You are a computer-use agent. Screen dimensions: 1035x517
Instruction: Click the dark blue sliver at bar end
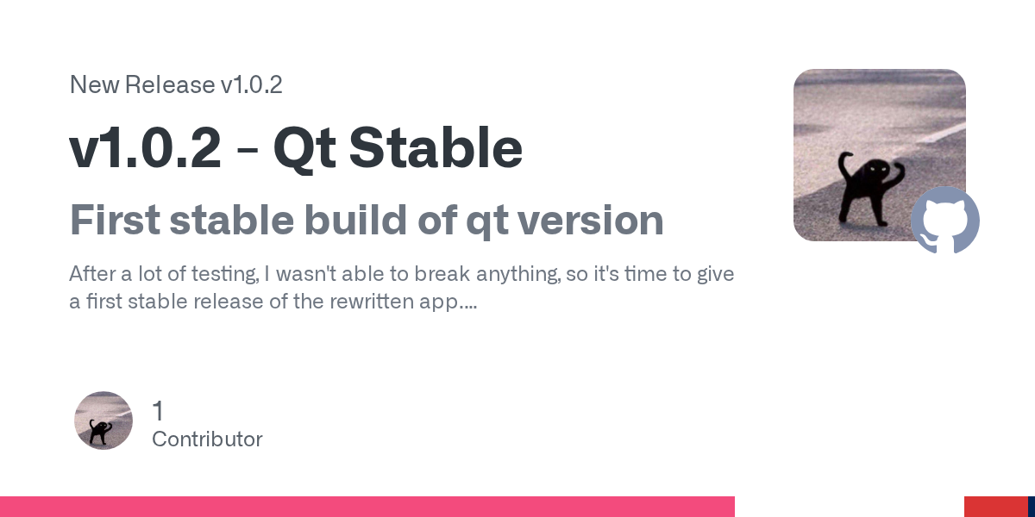1032,507
